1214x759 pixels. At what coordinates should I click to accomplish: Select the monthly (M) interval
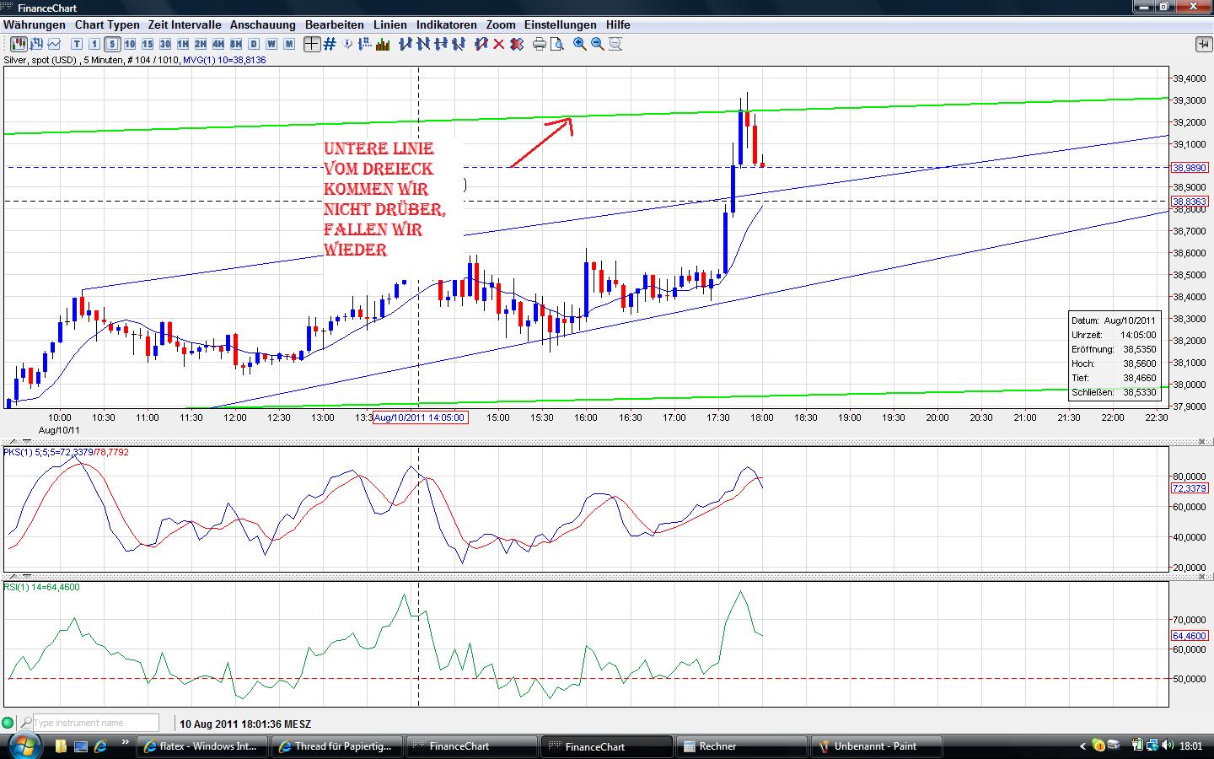[x=289, y=44]
